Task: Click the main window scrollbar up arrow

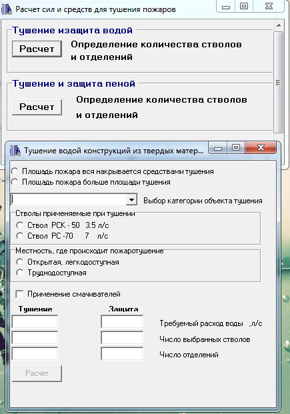Action: point(279,26)
